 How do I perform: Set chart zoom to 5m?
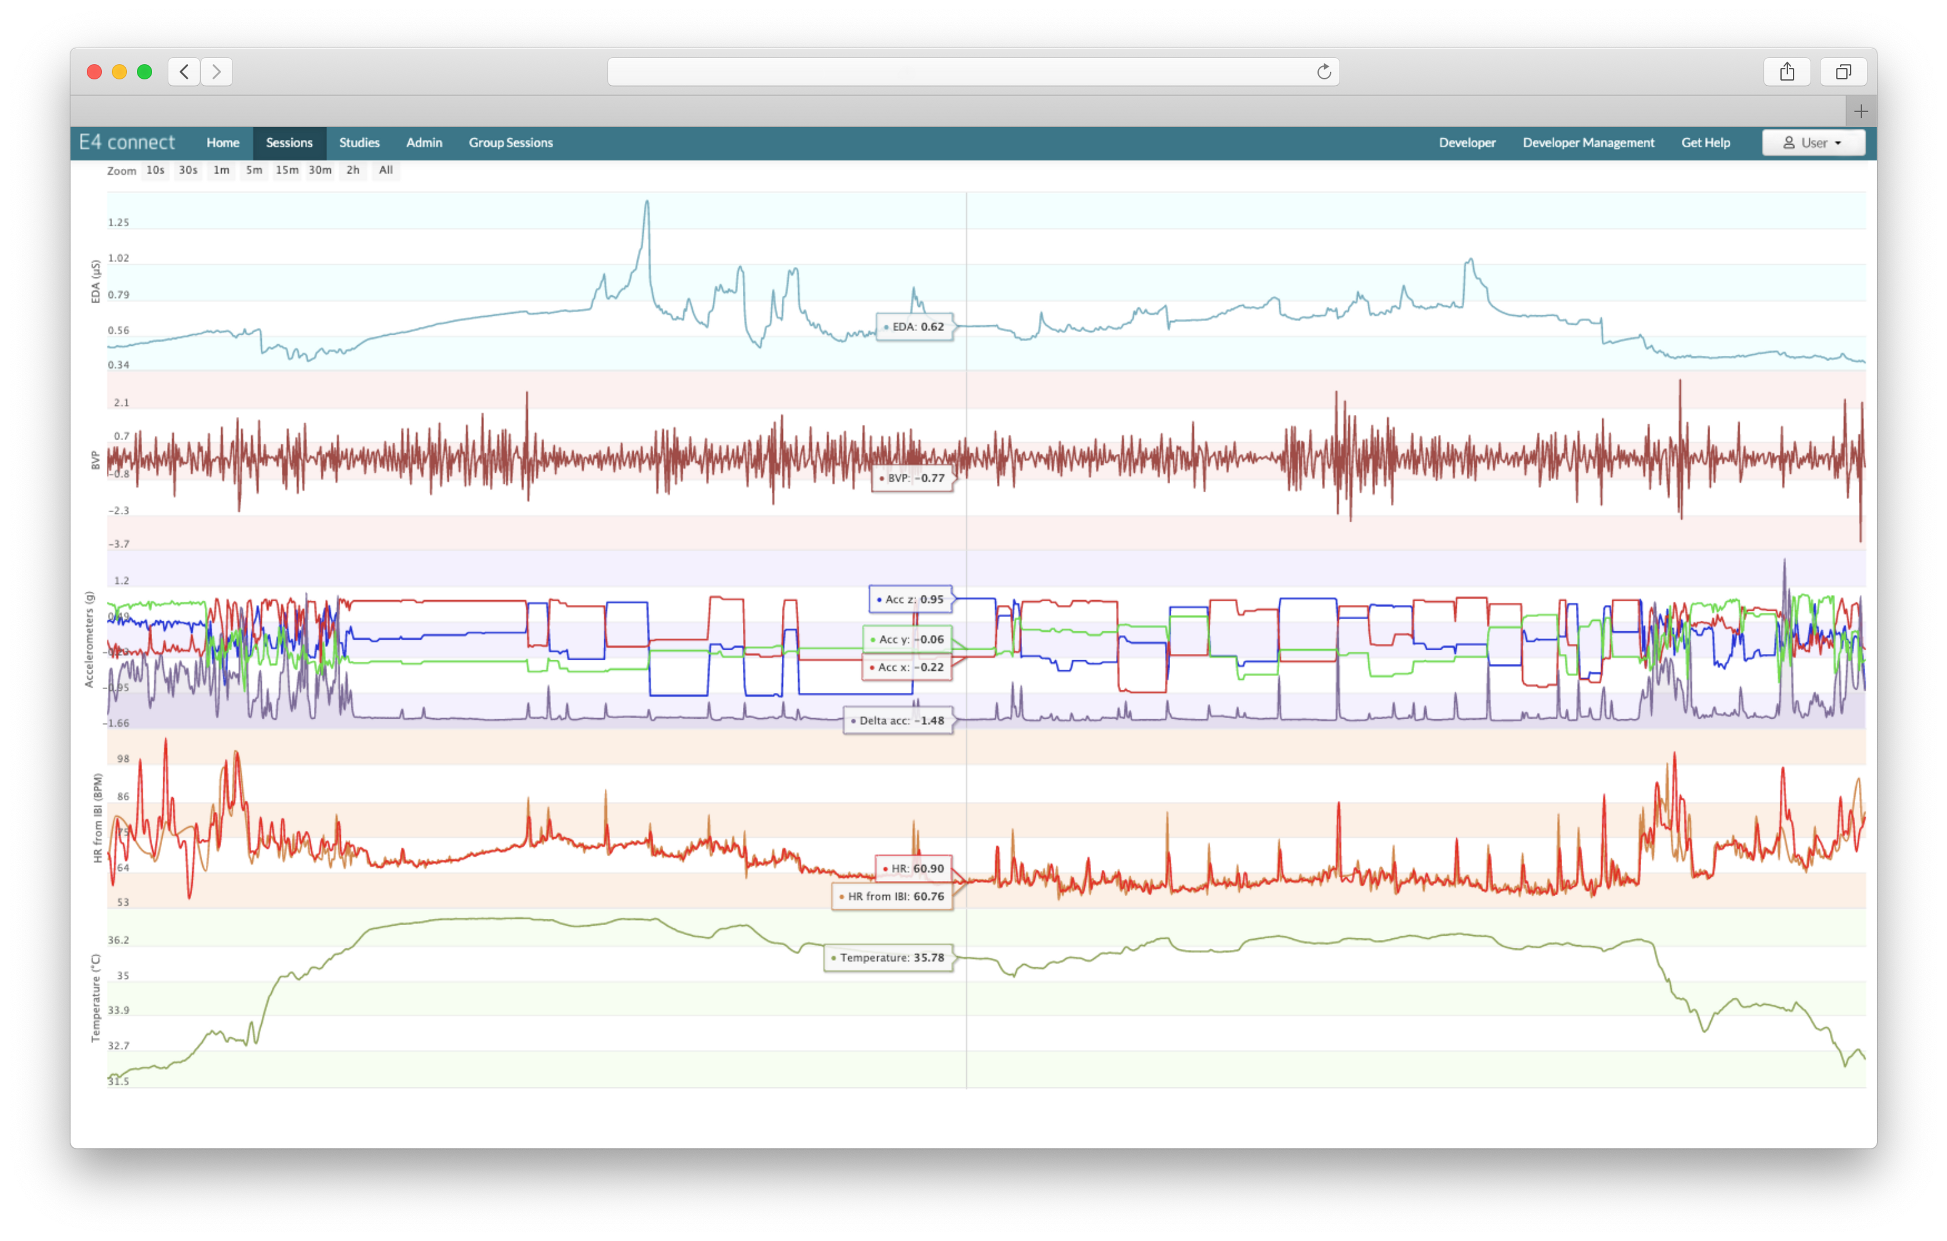coord(254,170)
